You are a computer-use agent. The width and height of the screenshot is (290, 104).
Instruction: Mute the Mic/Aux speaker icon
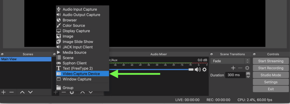(x=197, y=70)
